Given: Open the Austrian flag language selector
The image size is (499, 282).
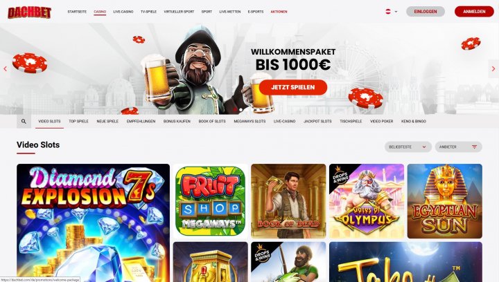Looking at the screenshot, I should (x=392, y=12).
